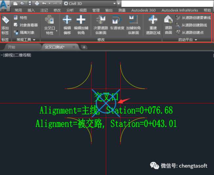Image resolution: width=214 pixels, height=175 pixels.
Task: Open the 常用 ribbon tab
Action: click(x=18, y=10)
